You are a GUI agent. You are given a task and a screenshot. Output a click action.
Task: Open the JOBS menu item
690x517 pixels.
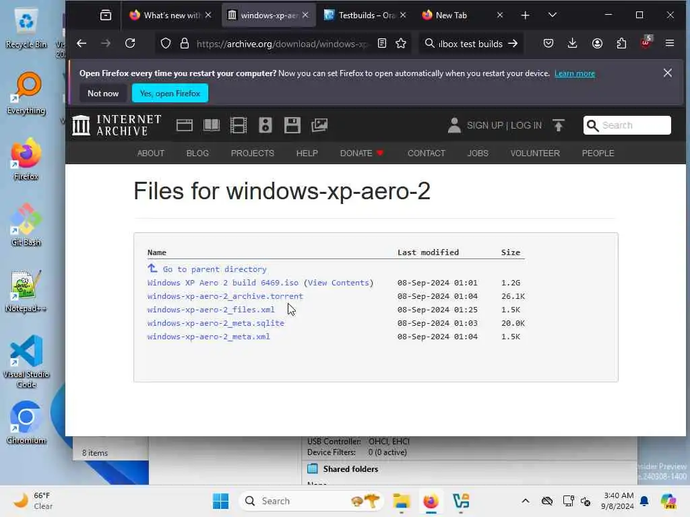478,153
